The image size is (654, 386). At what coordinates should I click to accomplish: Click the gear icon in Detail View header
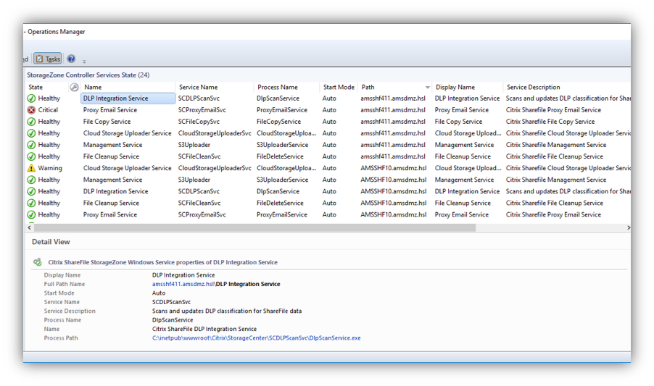pos(38,262)
